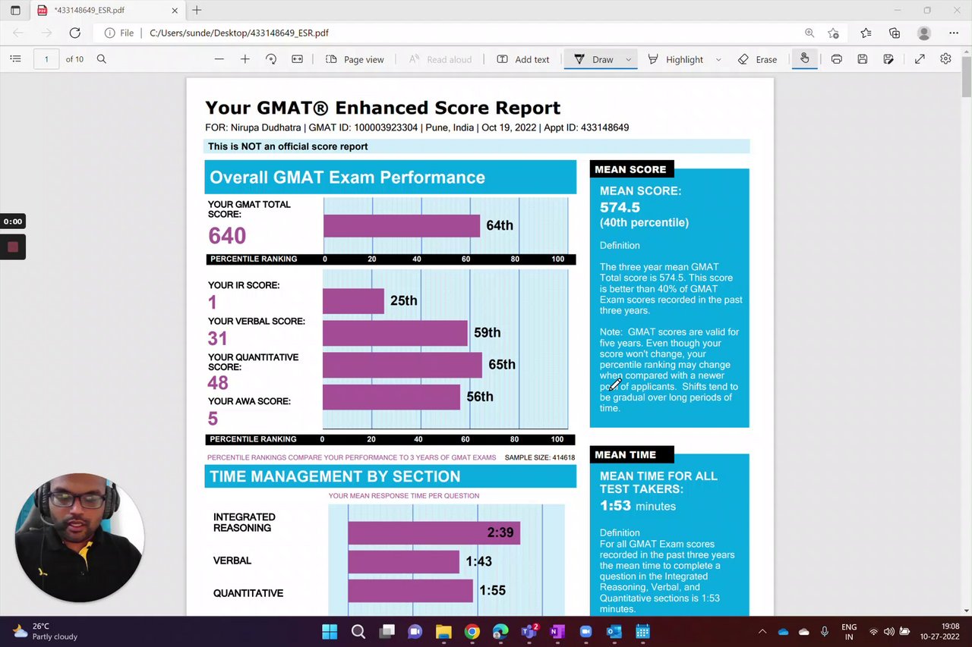Open clock and date 19:08 panel

pos(939,632)
